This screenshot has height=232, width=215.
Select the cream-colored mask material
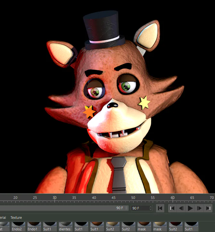click(160, 227)
